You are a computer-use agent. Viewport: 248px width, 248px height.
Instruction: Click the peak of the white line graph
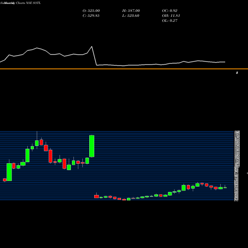click(92, 47)
